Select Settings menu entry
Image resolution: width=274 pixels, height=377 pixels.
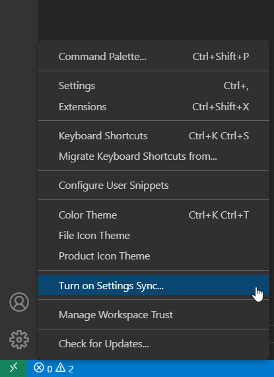tap(154, 86)
